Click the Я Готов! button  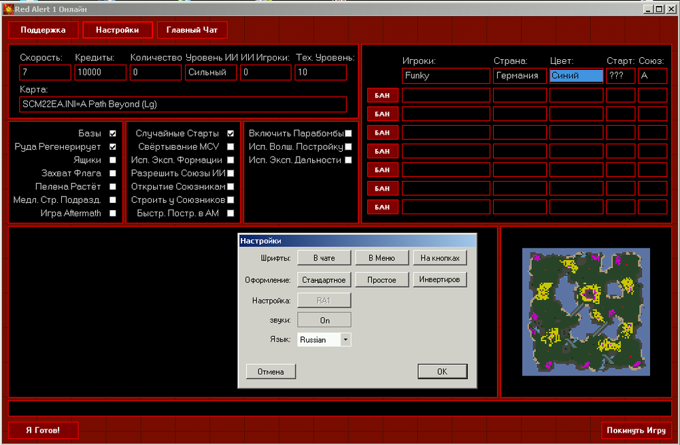coord(43,430)
